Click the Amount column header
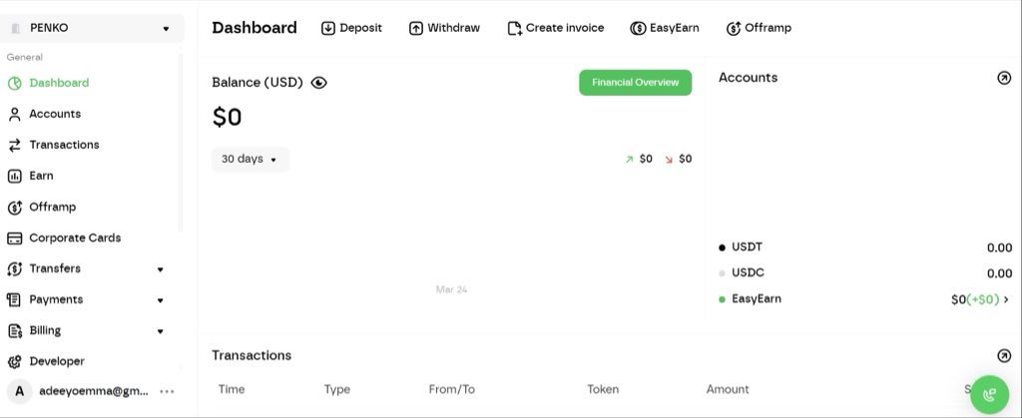 click(x=728, y=389)
